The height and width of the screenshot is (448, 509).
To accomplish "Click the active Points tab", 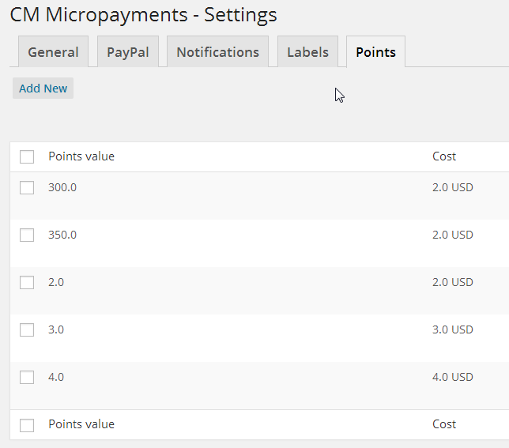I will (x=375, y=52).
